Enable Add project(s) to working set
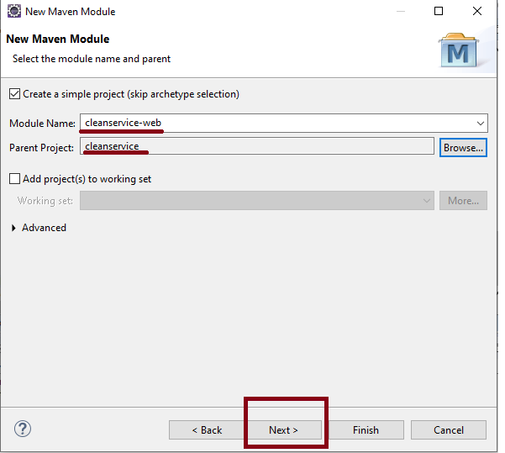This screenshot has width=505, height=453. [14, 179]
